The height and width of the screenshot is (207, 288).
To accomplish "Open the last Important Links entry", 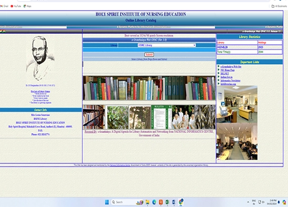I will click(x=228, y=84).
